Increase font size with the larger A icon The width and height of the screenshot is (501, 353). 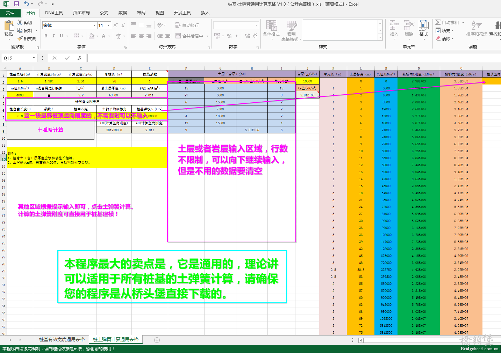coord(116,25)
